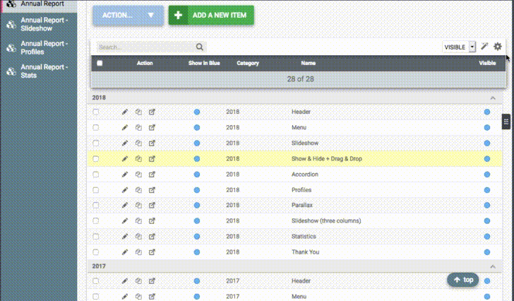514x301 pixels.
Task: Jump to top with top button
Action: [x=463, y=280]
